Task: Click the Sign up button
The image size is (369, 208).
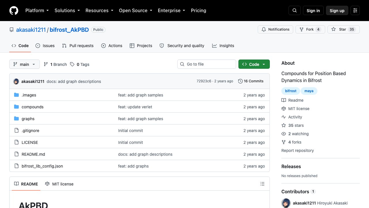Action: (x=337, y=10)
